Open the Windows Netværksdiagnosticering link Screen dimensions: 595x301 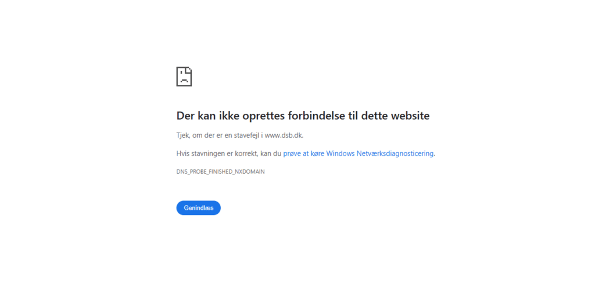pos(359,154)
